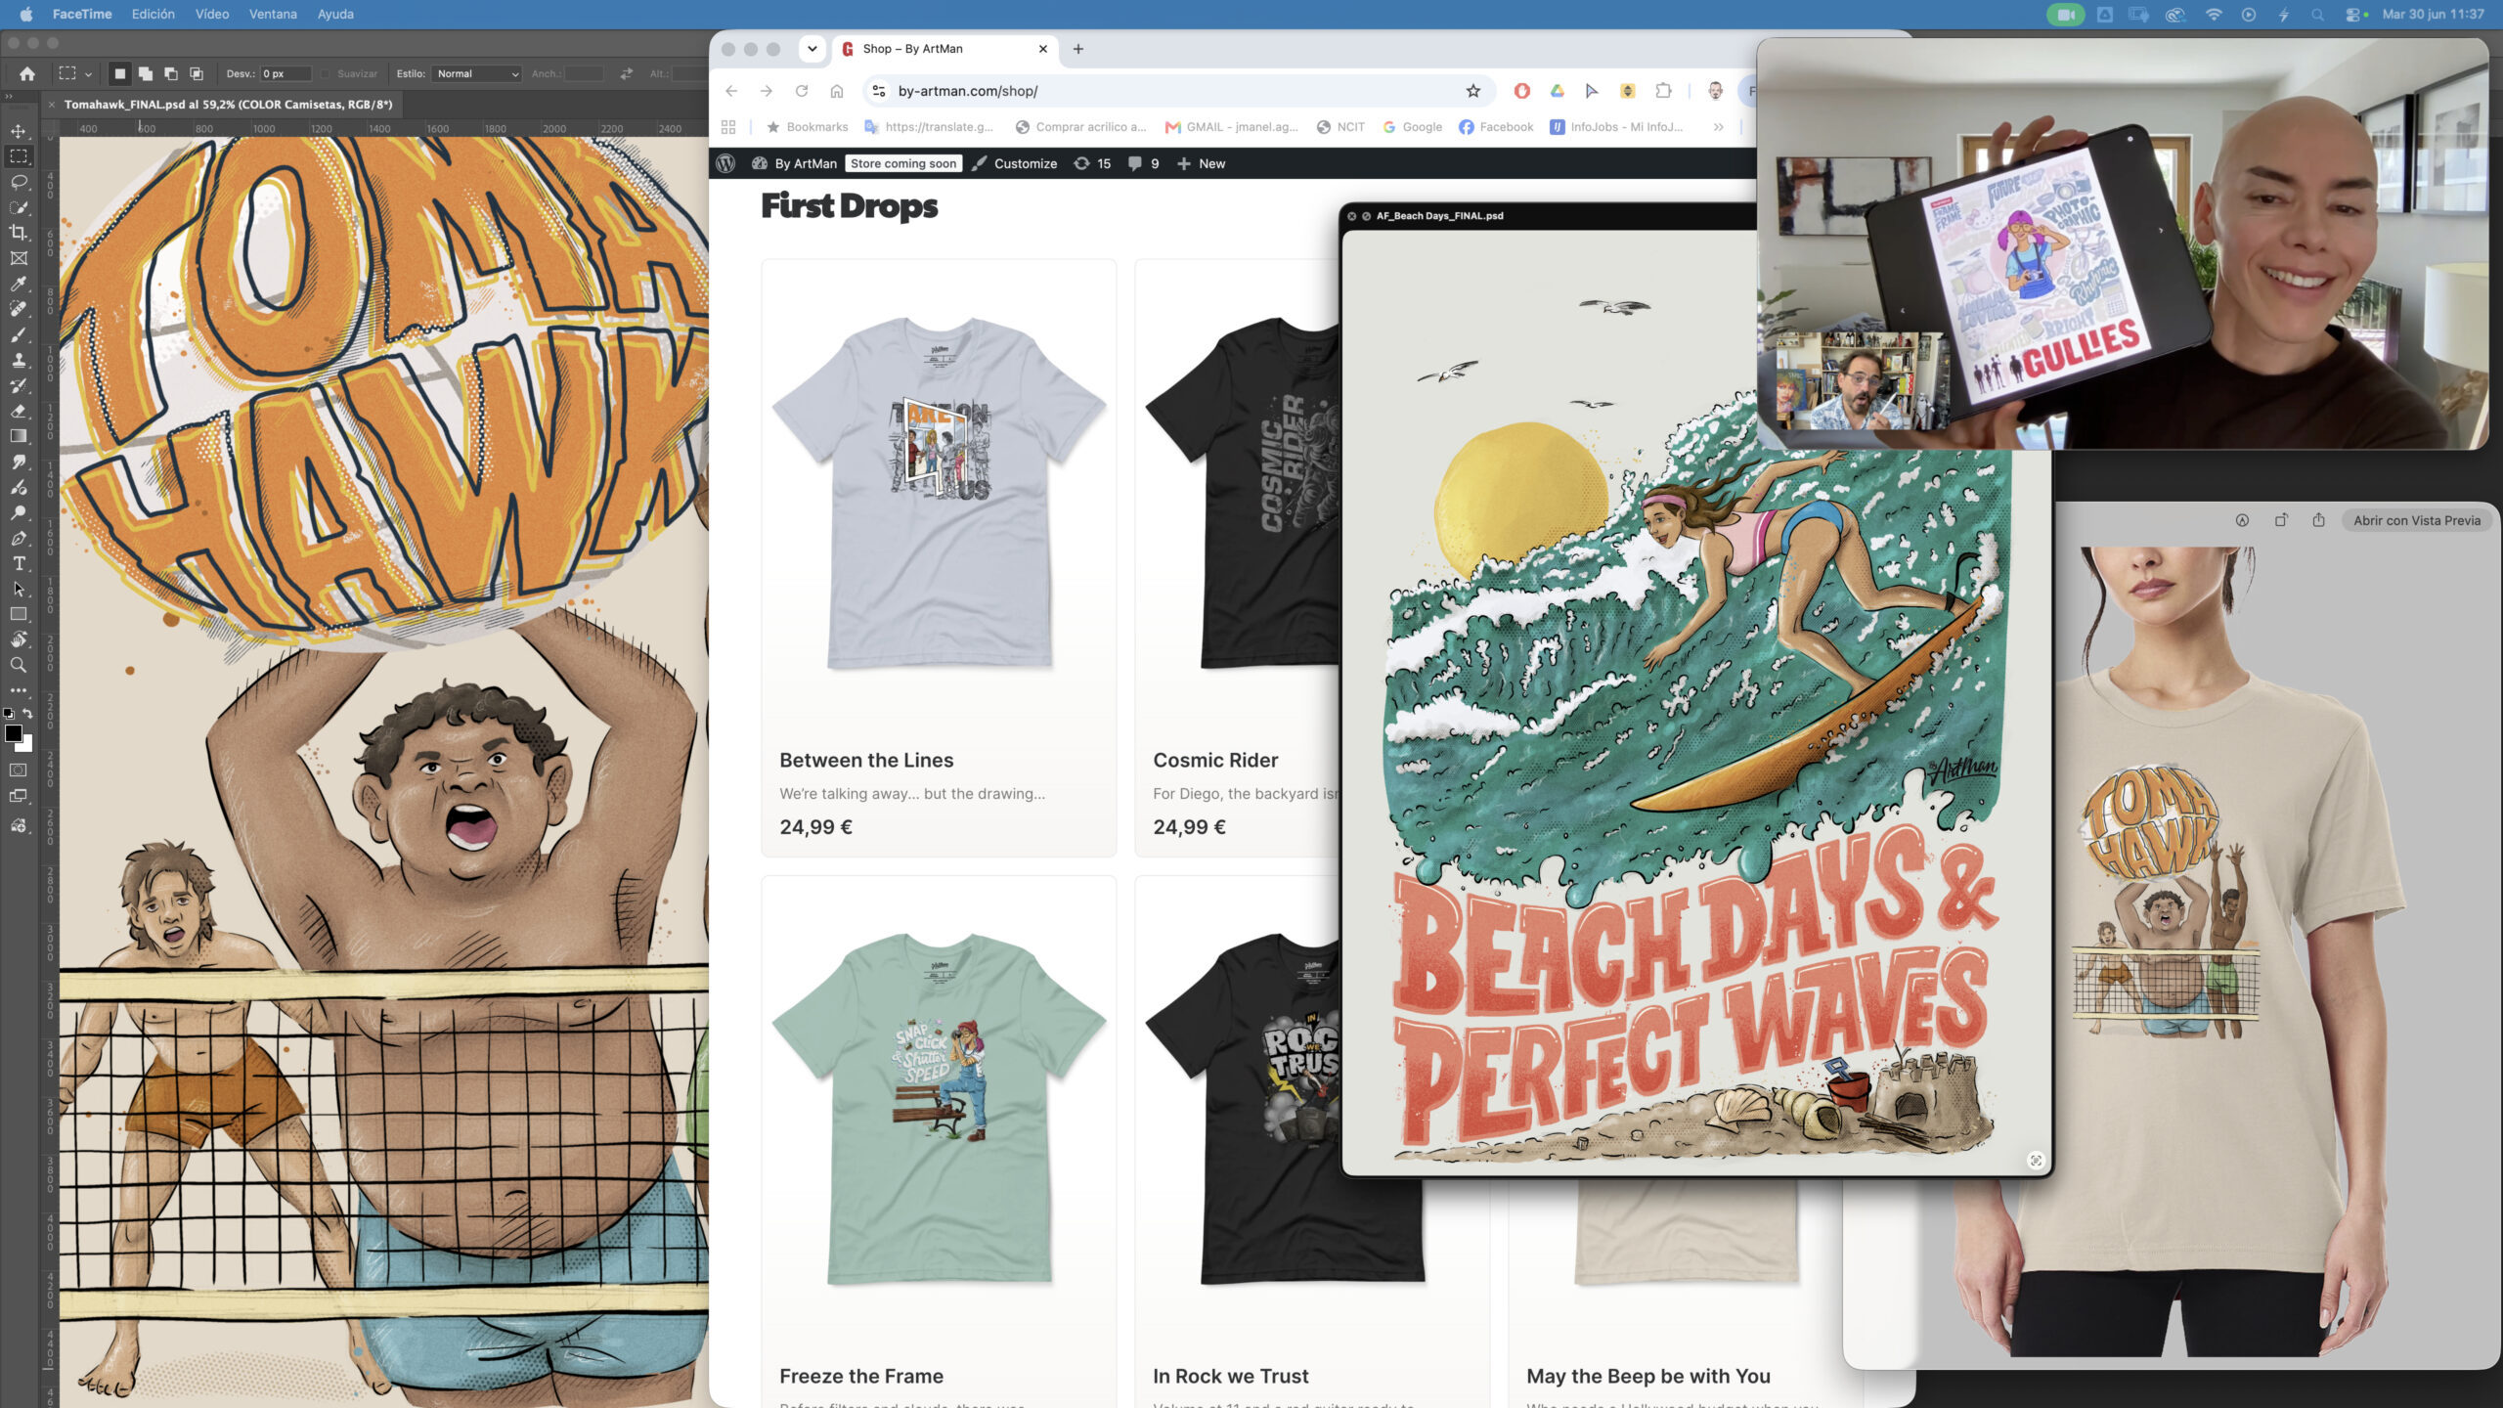The image size is (2503, 1408).
Task: Pick the Gradient tool in Photoshop
Action: tap(19, 436)
